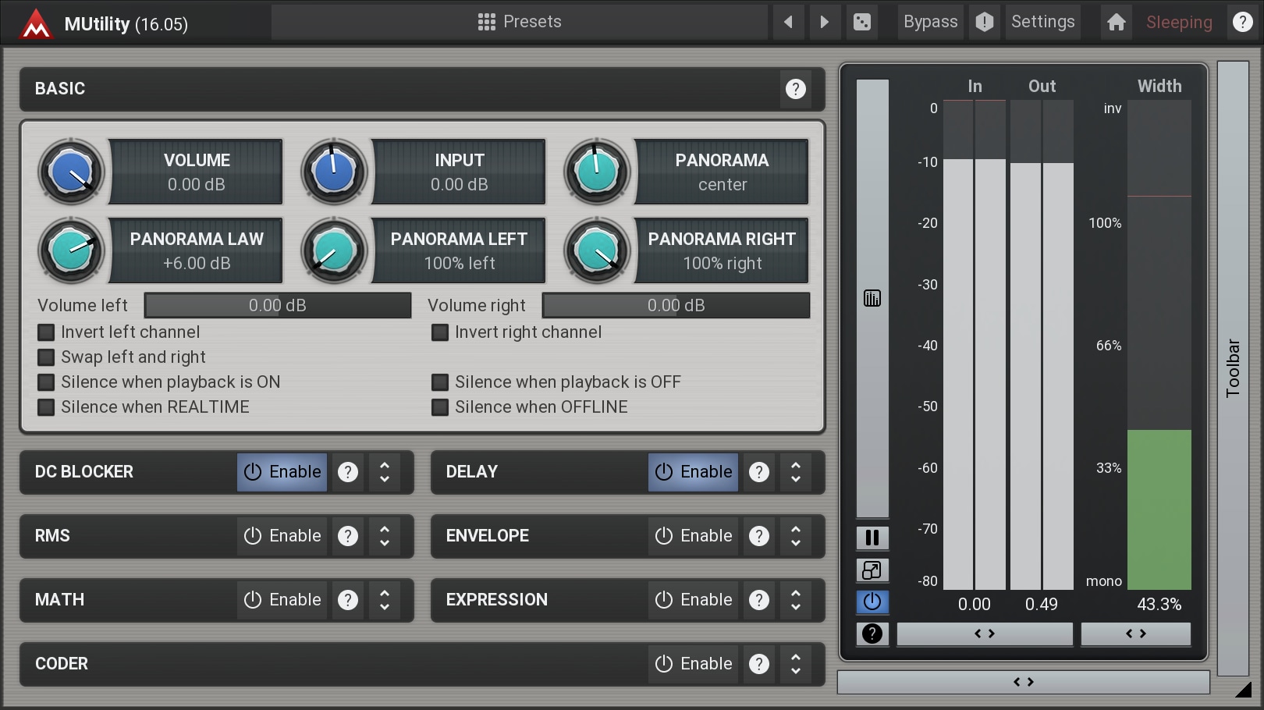The width and height of the screenshot is (1264, 710).
Task: Open the RMS help icon
Action: point(348,536)
